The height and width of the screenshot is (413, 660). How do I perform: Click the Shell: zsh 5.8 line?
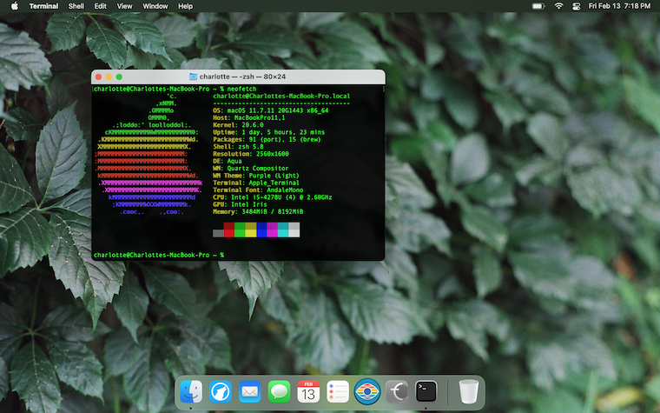pos(238,147)
